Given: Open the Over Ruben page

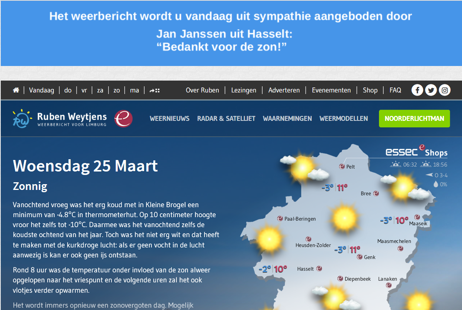Looking at the screenshot, I should (203, 90).
